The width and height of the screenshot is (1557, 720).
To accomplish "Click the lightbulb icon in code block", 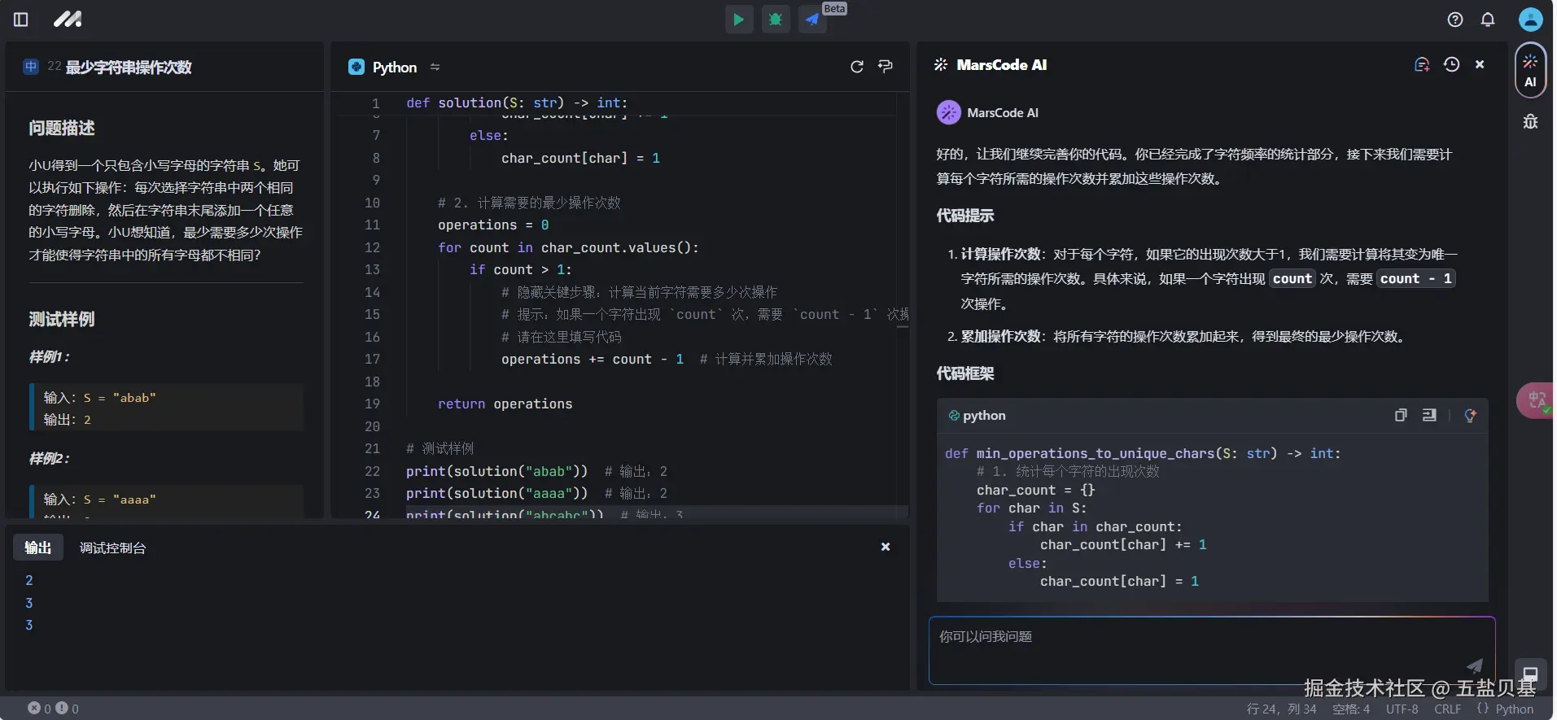I will (x=1470, y=415).
